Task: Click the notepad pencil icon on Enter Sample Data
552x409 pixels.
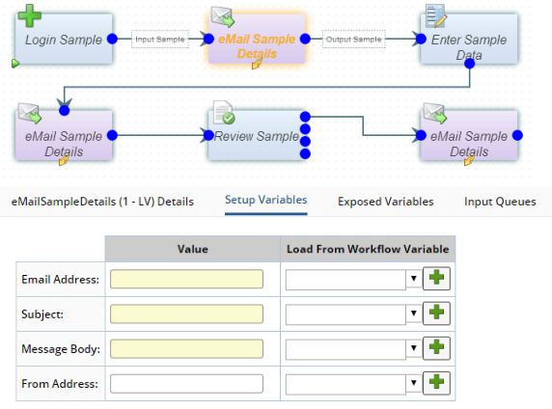Action: [436, 15]
